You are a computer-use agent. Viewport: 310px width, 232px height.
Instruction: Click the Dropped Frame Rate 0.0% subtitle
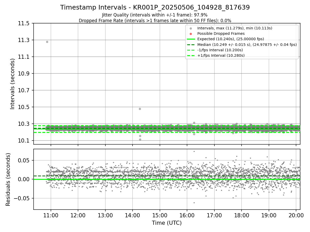[x=155, y=20]
